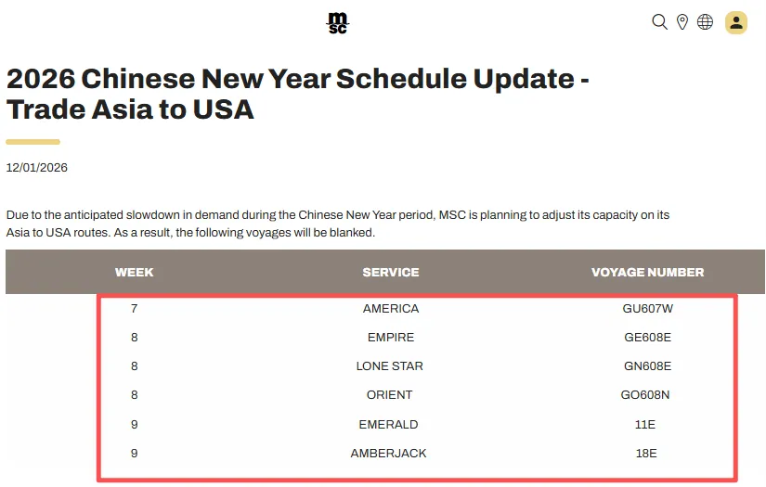
Task: Open the search magnifier icon
Action: (659, 22)
